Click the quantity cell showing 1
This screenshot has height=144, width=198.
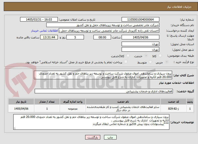tap(47, 109)
